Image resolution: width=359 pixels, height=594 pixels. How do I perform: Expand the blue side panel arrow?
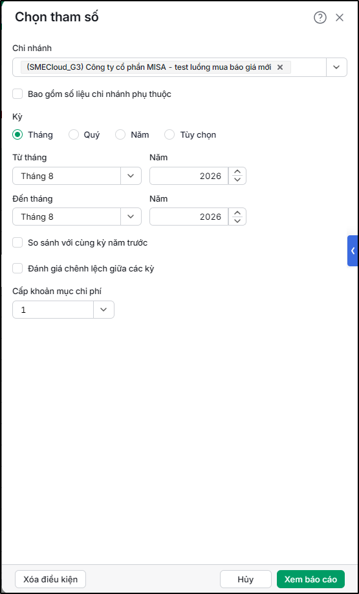click(x=353, y=251)
